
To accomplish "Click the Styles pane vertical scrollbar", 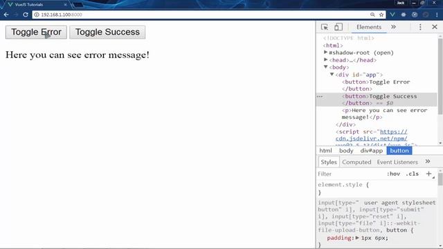I will (x=440, y=179).
